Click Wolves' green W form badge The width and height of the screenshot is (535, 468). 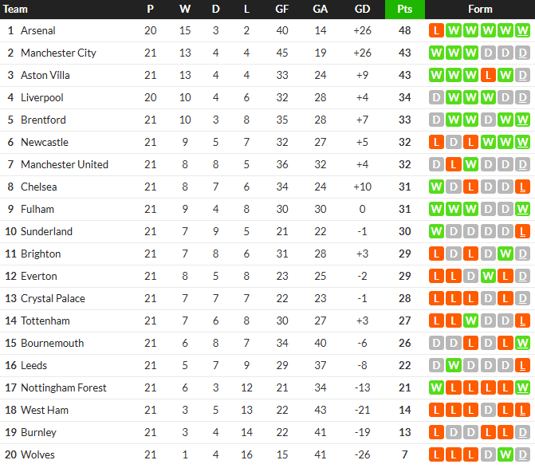point(505,454)
